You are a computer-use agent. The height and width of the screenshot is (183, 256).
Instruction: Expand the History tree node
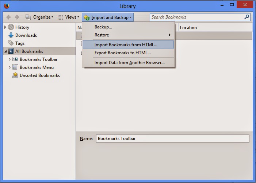pyautogui.click(x=5, y=27)
